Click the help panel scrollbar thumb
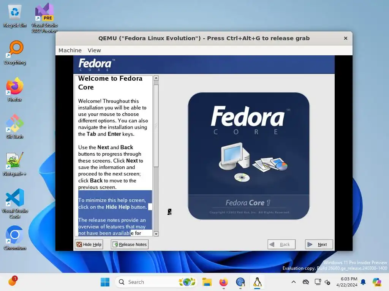This screenshot has height=291, width=389. pyautogui.click(x=156, y=126)
